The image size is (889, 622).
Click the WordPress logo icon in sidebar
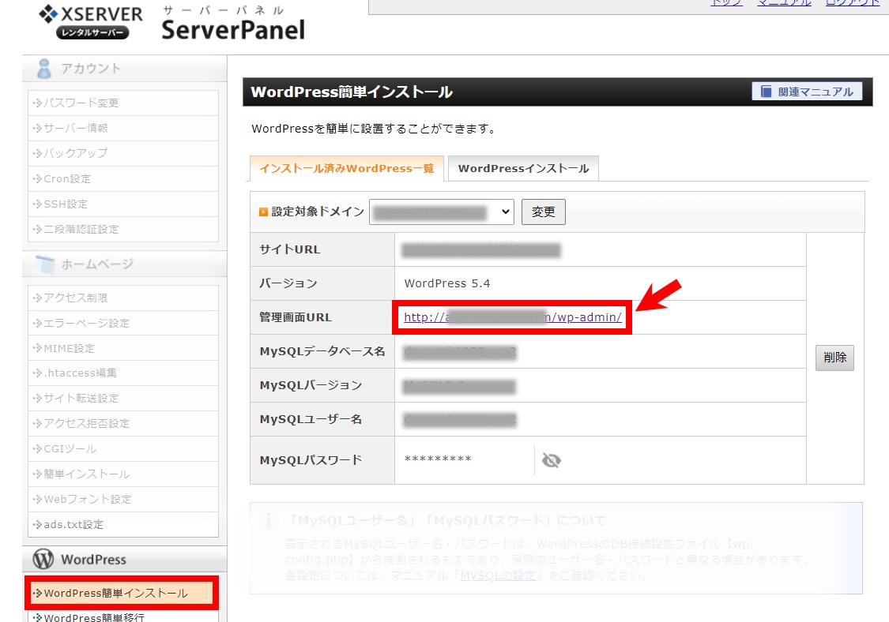(x=43, y=560)
